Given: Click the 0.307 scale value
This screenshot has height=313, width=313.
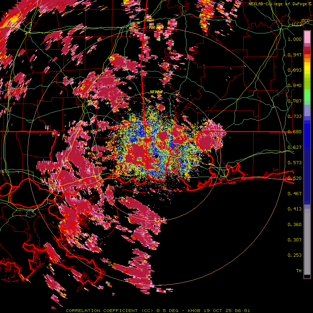Looking at the screenshot, I should pos(295,240).
